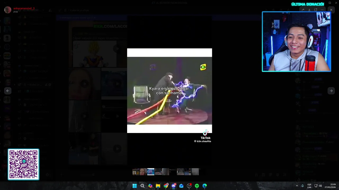The height and width of the screenshot is (190, 339).
Task: Open OBS Studio from the taskbar
Action: 189,186
